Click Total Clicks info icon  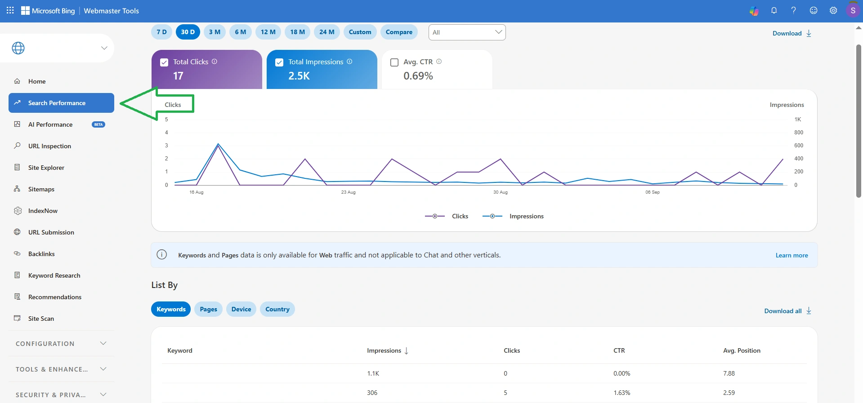click(x=215, y=62)
